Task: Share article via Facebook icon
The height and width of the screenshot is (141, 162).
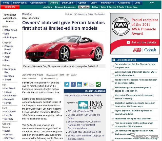Action: coord(73,84)
